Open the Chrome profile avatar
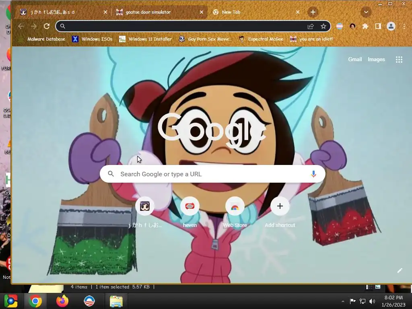412x309 pixels. [391, 26]
